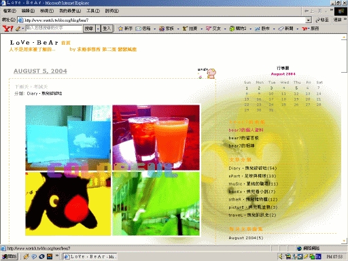348x261 pixels.
Task: Open the 信箱 mail envelope icon
Action: click(138, 29)
